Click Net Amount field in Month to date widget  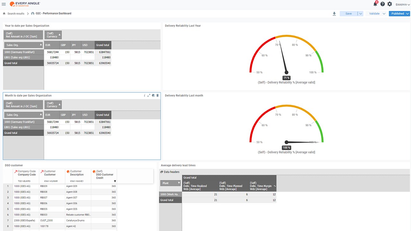pos(23,105)
